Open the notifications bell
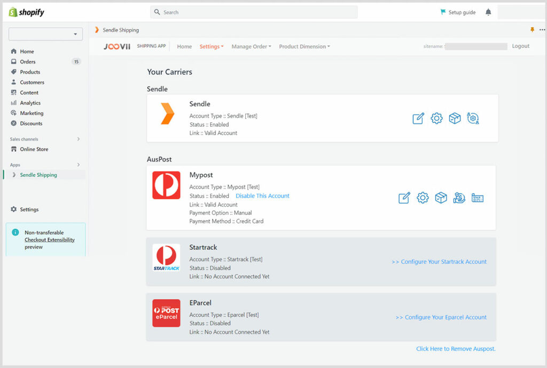This screenshot has height=368, width=547. [x=488, y=12]
